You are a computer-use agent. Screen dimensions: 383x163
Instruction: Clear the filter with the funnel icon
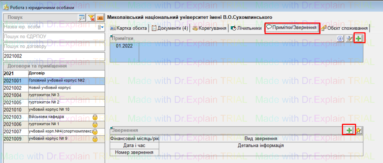[x=91, y=18]
